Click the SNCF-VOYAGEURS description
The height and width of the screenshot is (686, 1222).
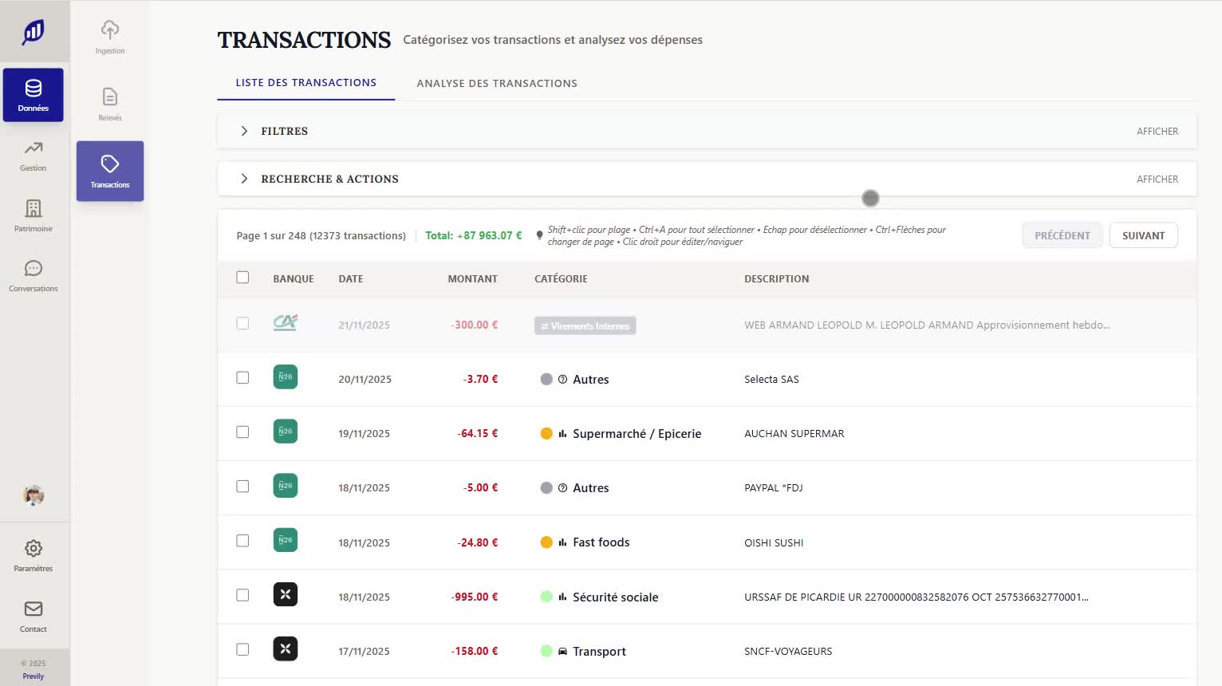pos(788,652)
